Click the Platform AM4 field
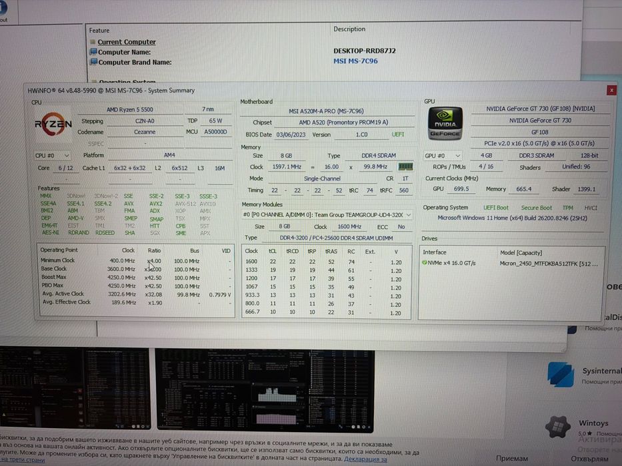 coord(169,155)
